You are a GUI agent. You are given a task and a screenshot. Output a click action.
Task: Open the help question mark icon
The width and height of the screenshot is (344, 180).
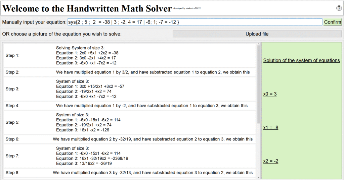click(x=339, y=8)
